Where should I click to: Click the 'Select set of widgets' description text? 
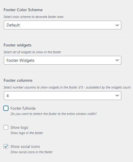(x=32, y=52)
